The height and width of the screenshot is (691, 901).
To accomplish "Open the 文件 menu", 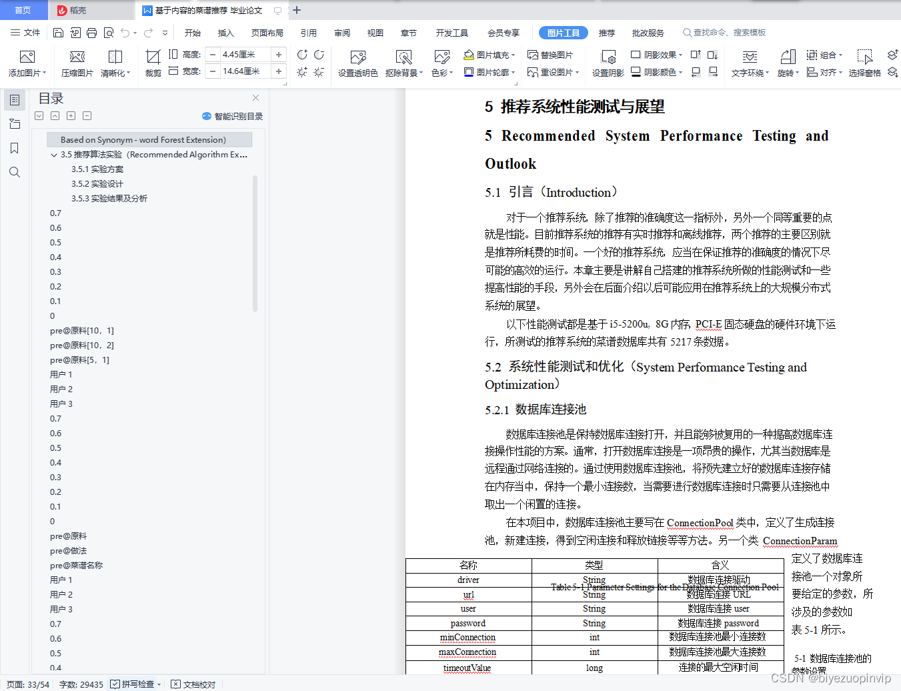I will (x=25, y=33).
